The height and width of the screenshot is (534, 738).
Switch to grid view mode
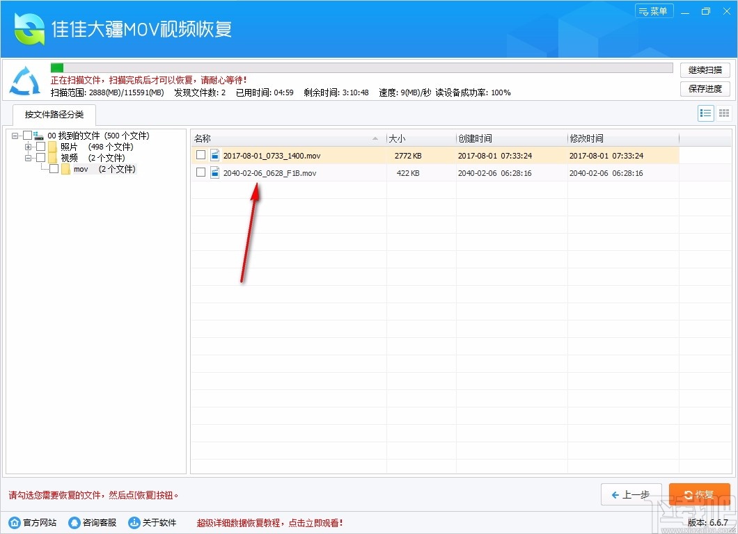point(723,113)
